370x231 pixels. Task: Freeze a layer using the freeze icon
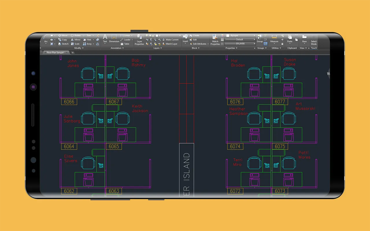pos(150,36)
